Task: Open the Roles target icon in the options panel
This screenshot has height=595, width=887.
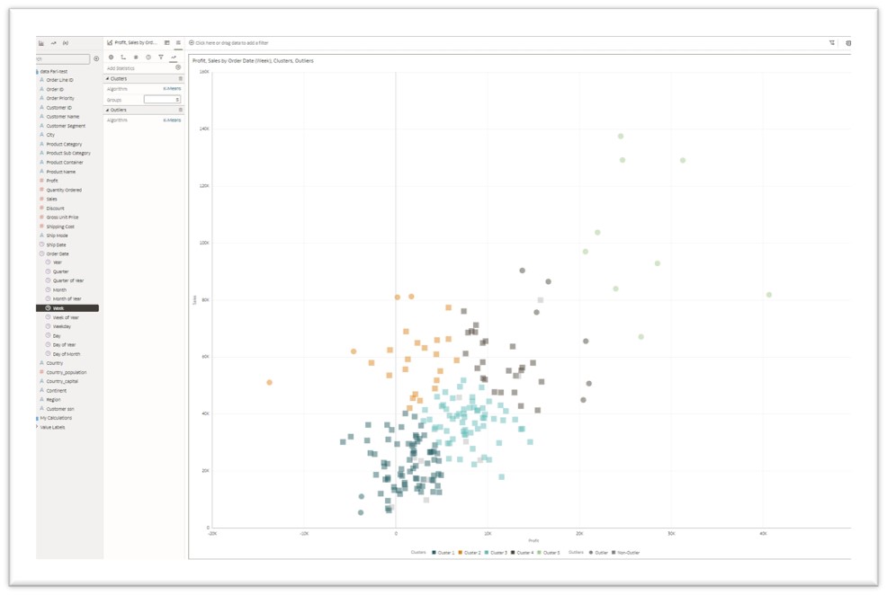Action: pos(111,57)
